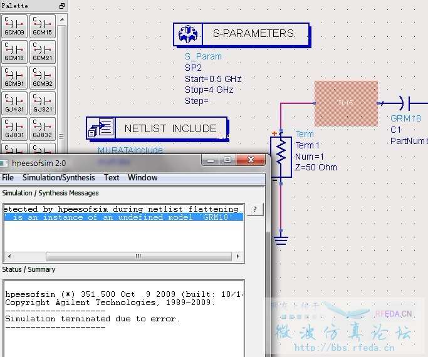The width and height of the screenshot is (428, 357).
Task: Select the undefined model 'GRM18' error line
Action: 123,217
